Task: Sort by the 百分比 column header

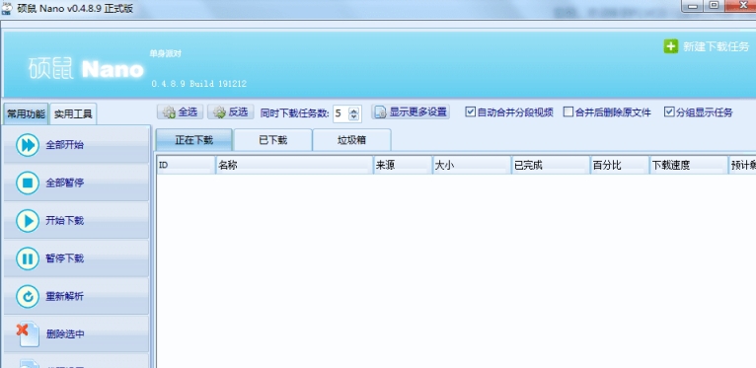Action: [620, 165]
